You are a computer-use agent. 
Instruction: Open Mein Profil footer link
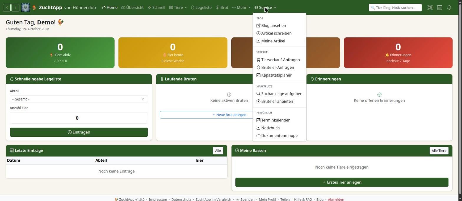(267, 199)
